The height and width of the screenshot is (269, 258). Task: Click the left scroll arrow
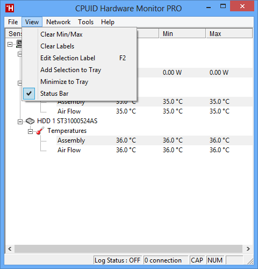10,249
